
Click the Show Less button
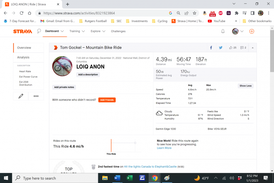click(246, 86)
